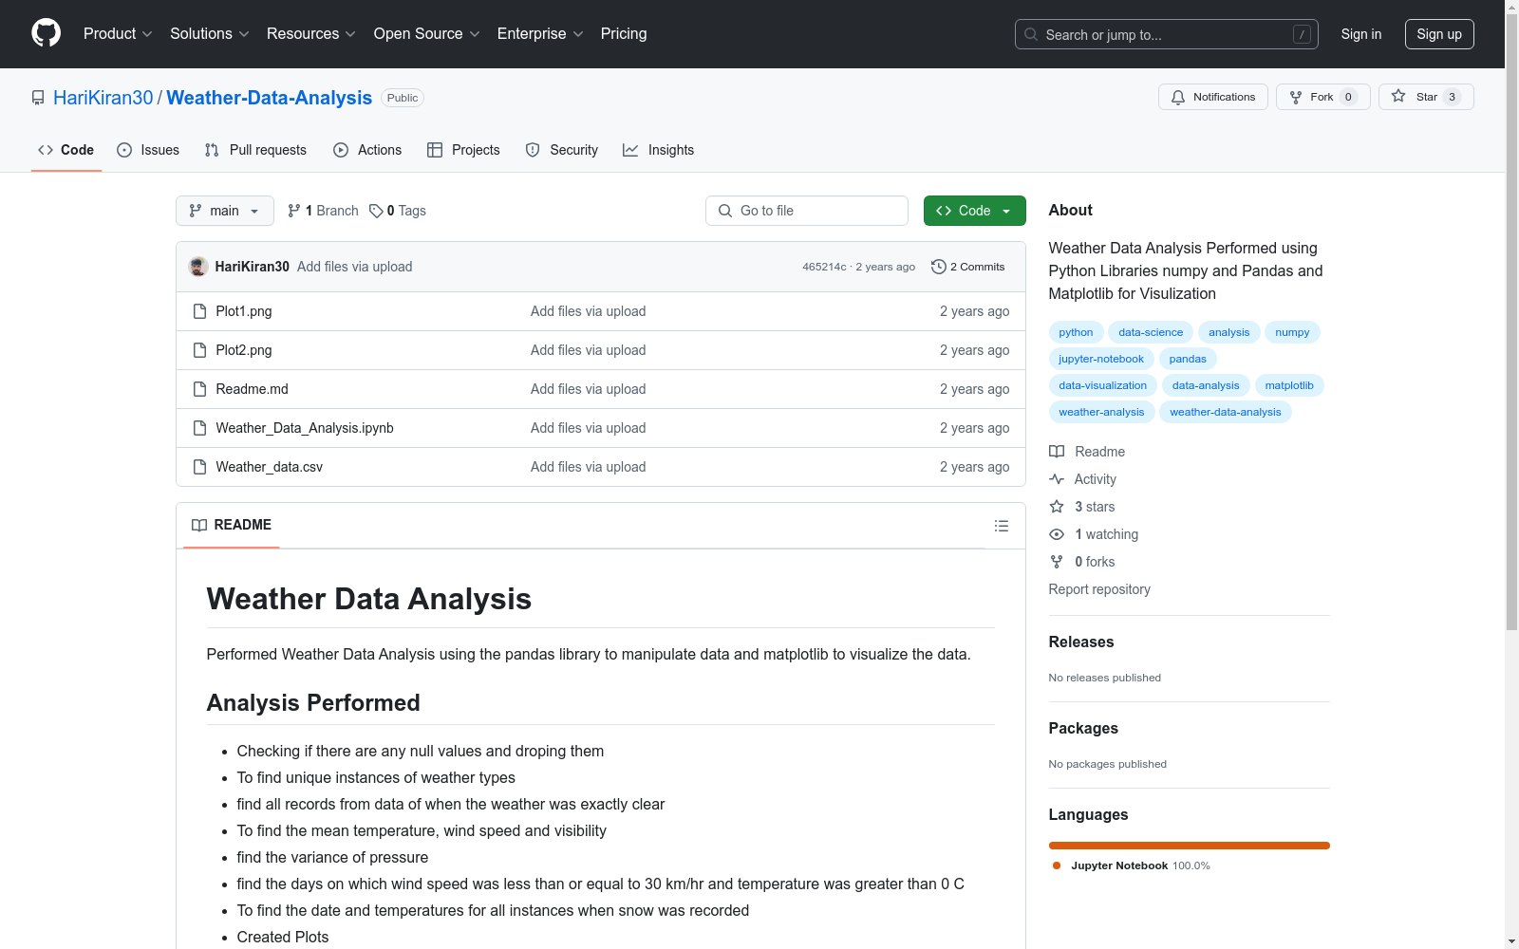Switch to the Projects tab
The image size is (1519, 949).
(x=463, y=150)
